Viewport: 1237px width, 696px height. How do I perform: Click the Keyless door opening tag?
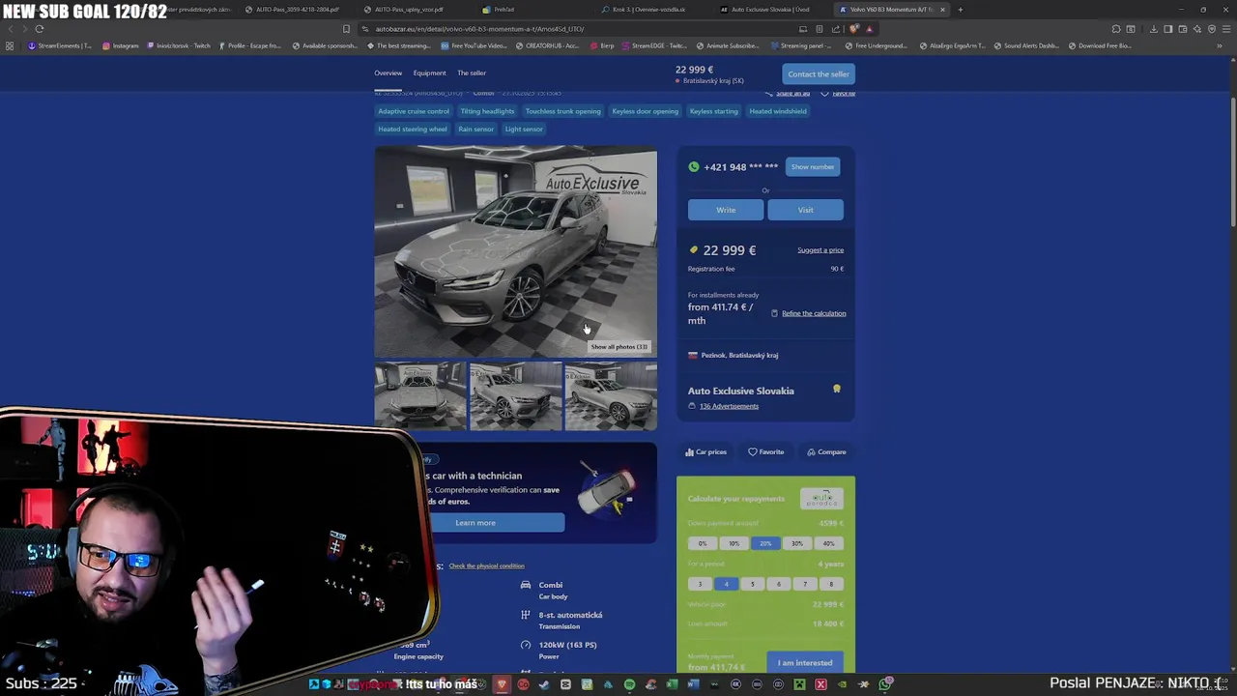[645, 111]
